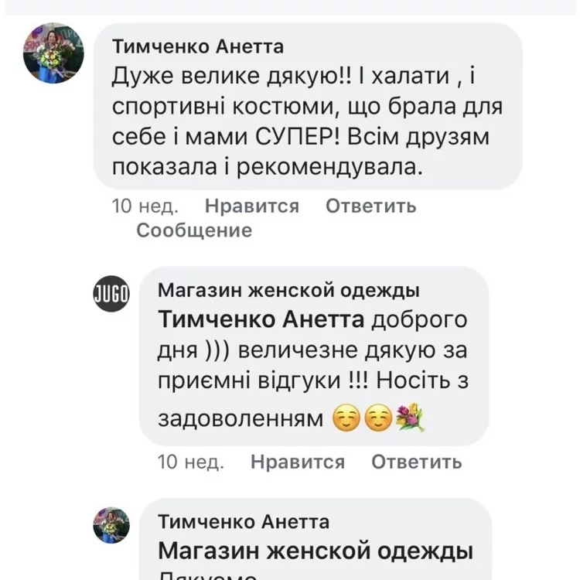This screenshot has width=580, height=580.
Task: Like Тимченко Анетта's top comment via "Нравится"
Action: [252, 206]
